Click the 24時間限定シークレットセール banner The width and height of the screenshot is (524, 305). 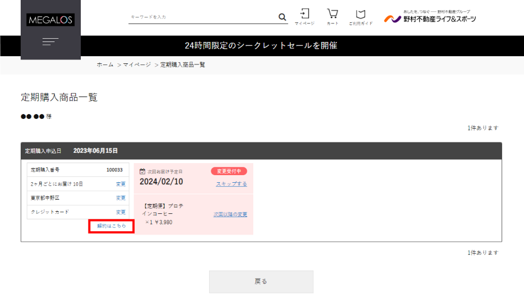click(x=261, y=46)
